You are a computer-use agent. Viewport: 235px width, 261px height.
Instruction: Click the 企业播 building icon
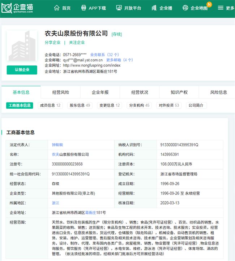pos(154,8)
